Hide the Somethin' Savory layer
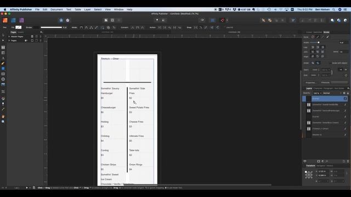The width and height of the screenshot is (351, 197). point(345,111)
